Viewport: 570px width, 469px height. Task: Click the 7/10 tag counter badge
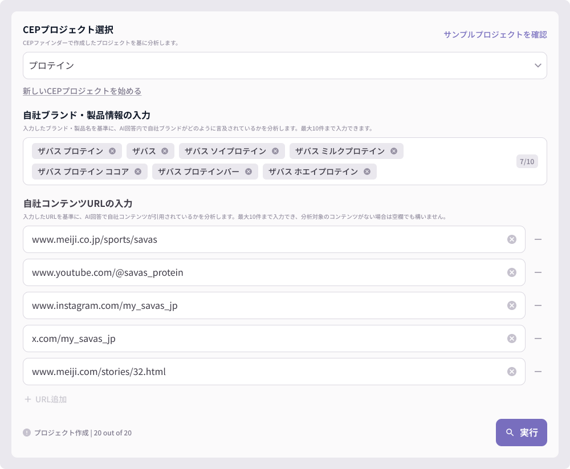(x=527, y=161)
